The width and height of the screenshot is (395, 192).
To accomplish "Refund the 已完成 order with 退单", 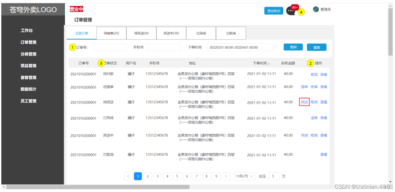I will click(314, 118).
